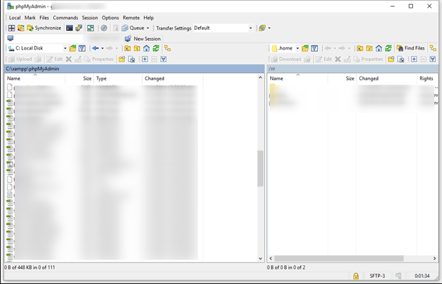Click the Synchronize button
Viewport: 442px width, 284px height.
[44, 28]
